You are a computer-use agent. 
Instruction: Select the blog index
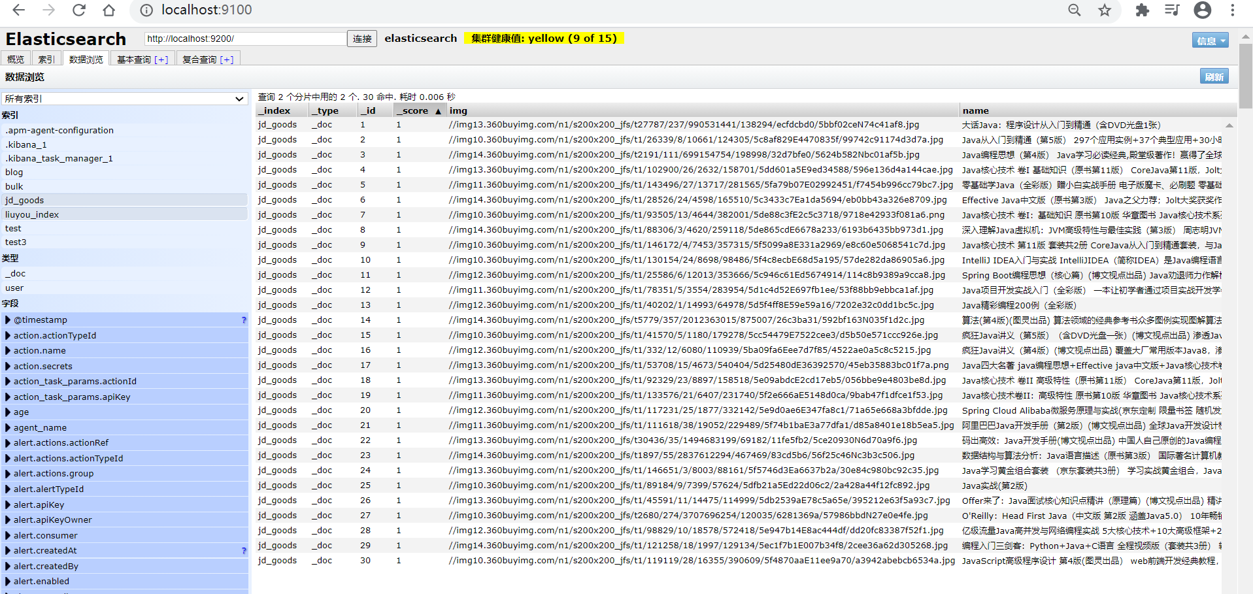(x=125, y=173)
